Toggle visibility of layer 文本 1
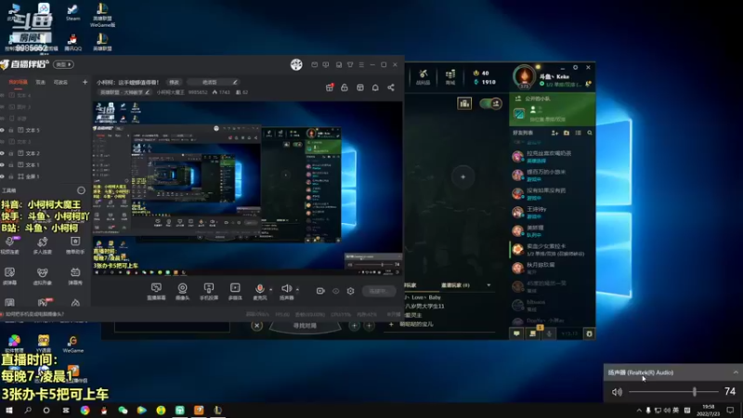The image size is (743, 418). (x=3, y=165)
